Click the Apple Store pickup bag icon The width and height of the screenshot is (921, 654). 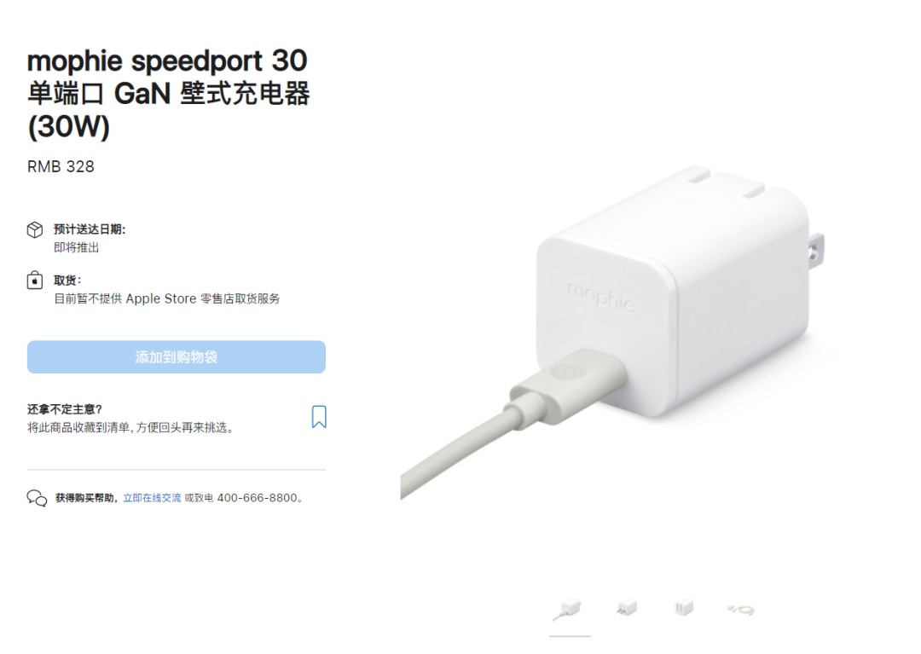(35, 280)
